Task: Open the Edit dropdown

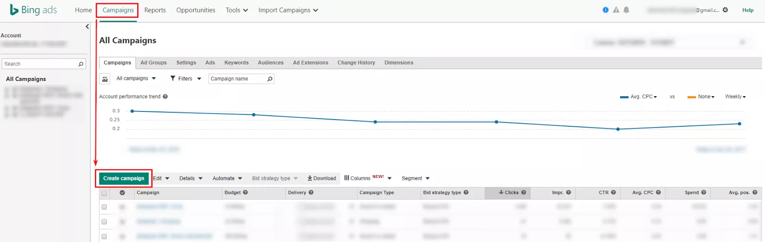Action: click(161, 178)
